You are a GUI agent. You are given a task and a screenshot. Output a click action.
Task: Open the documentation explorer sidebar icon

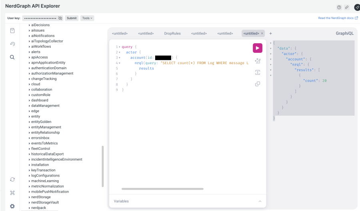12,31
